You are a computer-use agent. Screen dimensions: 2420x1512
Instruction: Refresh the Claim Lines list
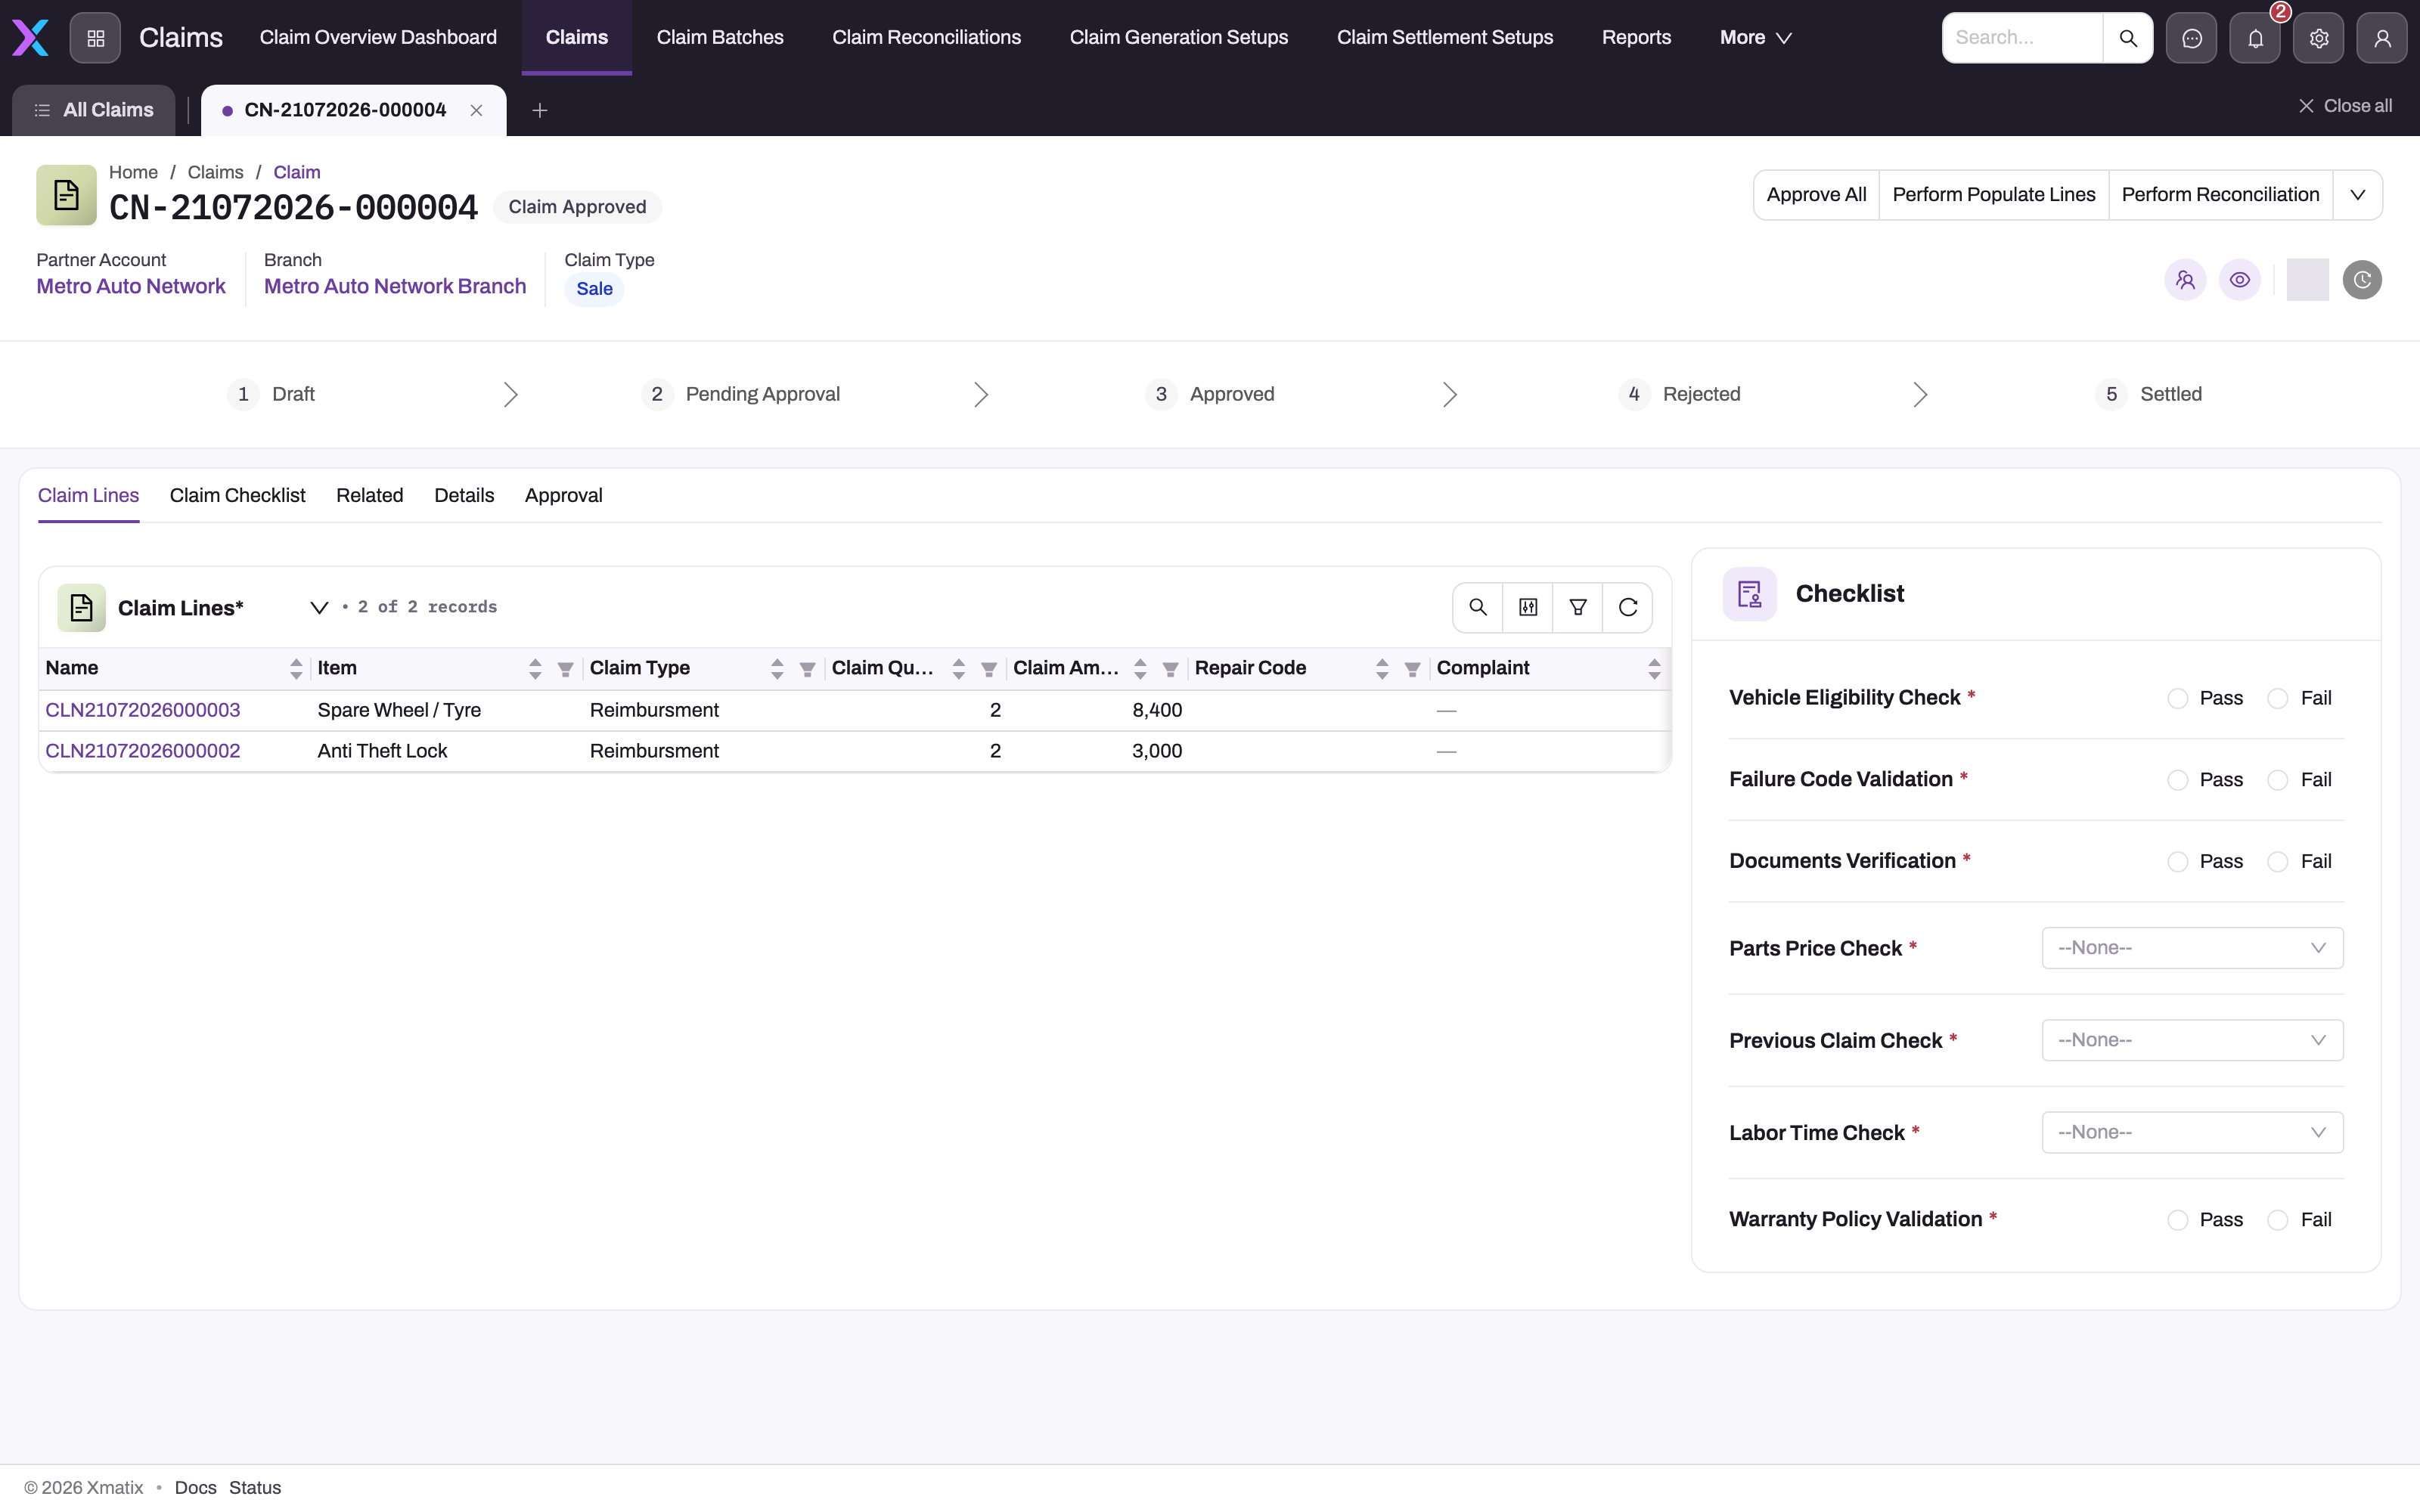click(1627, 607)
